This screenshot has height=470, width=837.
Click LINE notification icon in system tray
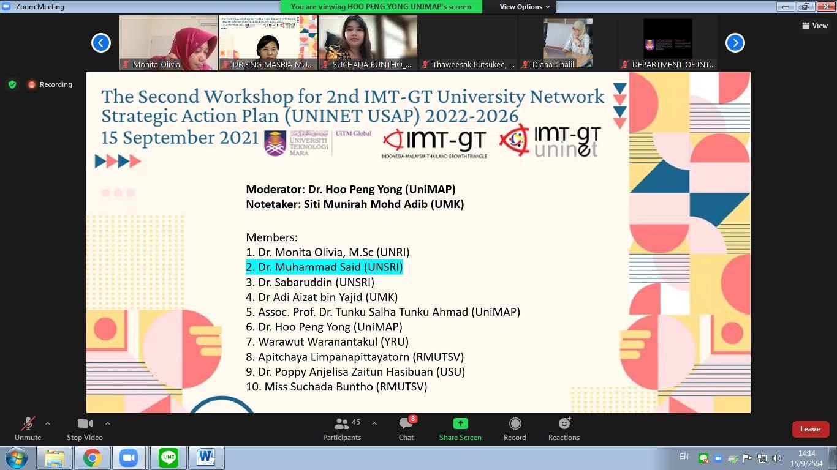[703, 458]
